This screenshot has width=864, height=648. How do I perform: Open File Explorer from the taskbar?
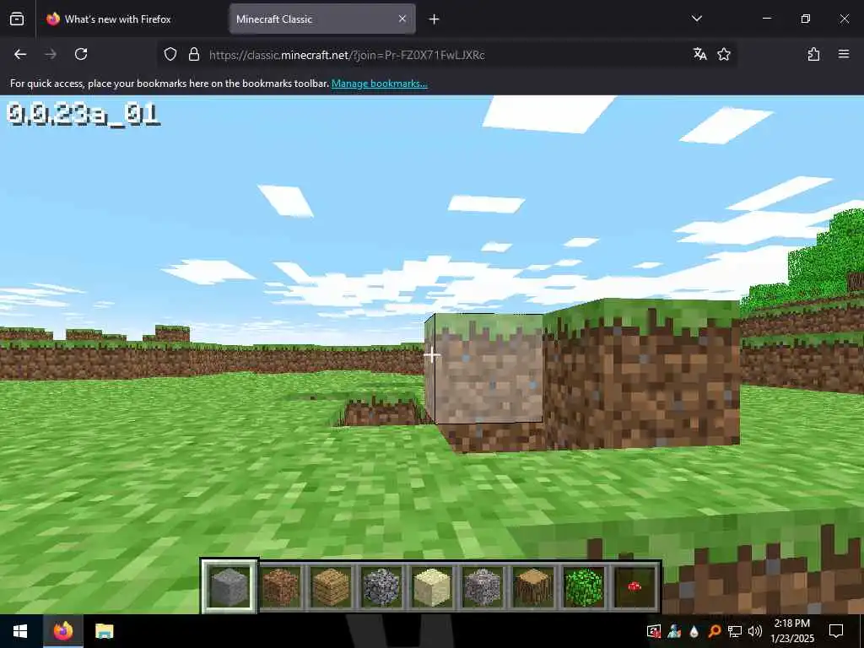[104, 631]
